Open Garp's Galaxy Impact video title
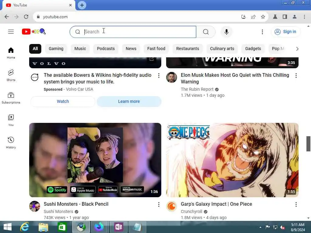Screen dimensions: 311x233 pos(216,204)
